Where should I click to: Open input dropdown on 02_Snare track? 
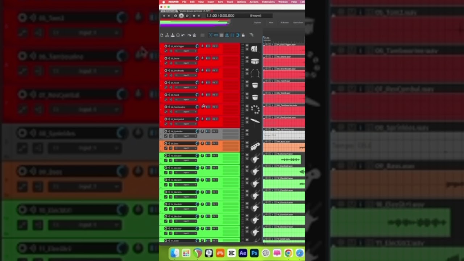pyautogui.click(x=186, y=63)
